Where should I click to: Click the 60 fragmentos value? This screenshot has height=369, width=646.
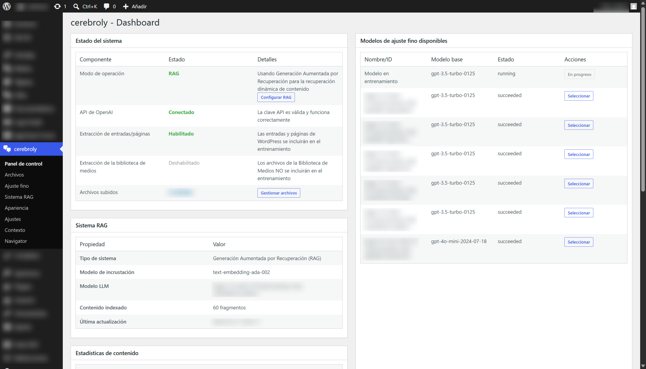click(229, 308)
